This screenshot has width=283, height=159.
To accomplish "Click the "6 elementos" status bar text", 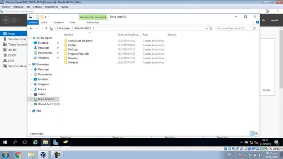I will pyautogui.click(x=37, y=134).
